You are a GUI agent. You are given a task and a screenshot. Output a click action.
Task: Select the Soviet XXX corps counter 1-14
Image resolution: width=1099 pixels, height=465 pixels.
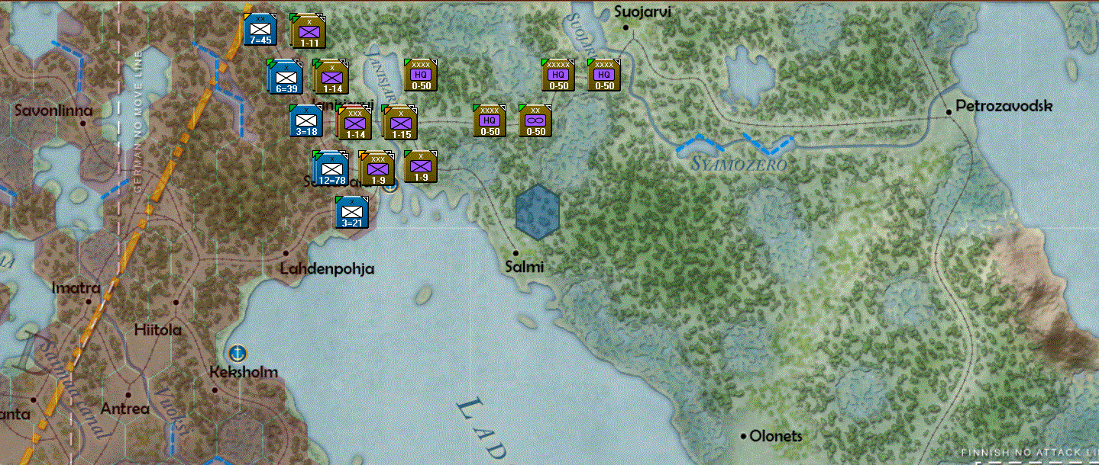354,123
